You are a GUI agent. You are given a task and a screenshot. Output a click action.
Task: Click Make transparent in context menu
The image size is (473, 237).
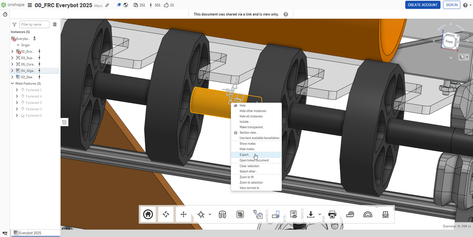tap(252, 127)
